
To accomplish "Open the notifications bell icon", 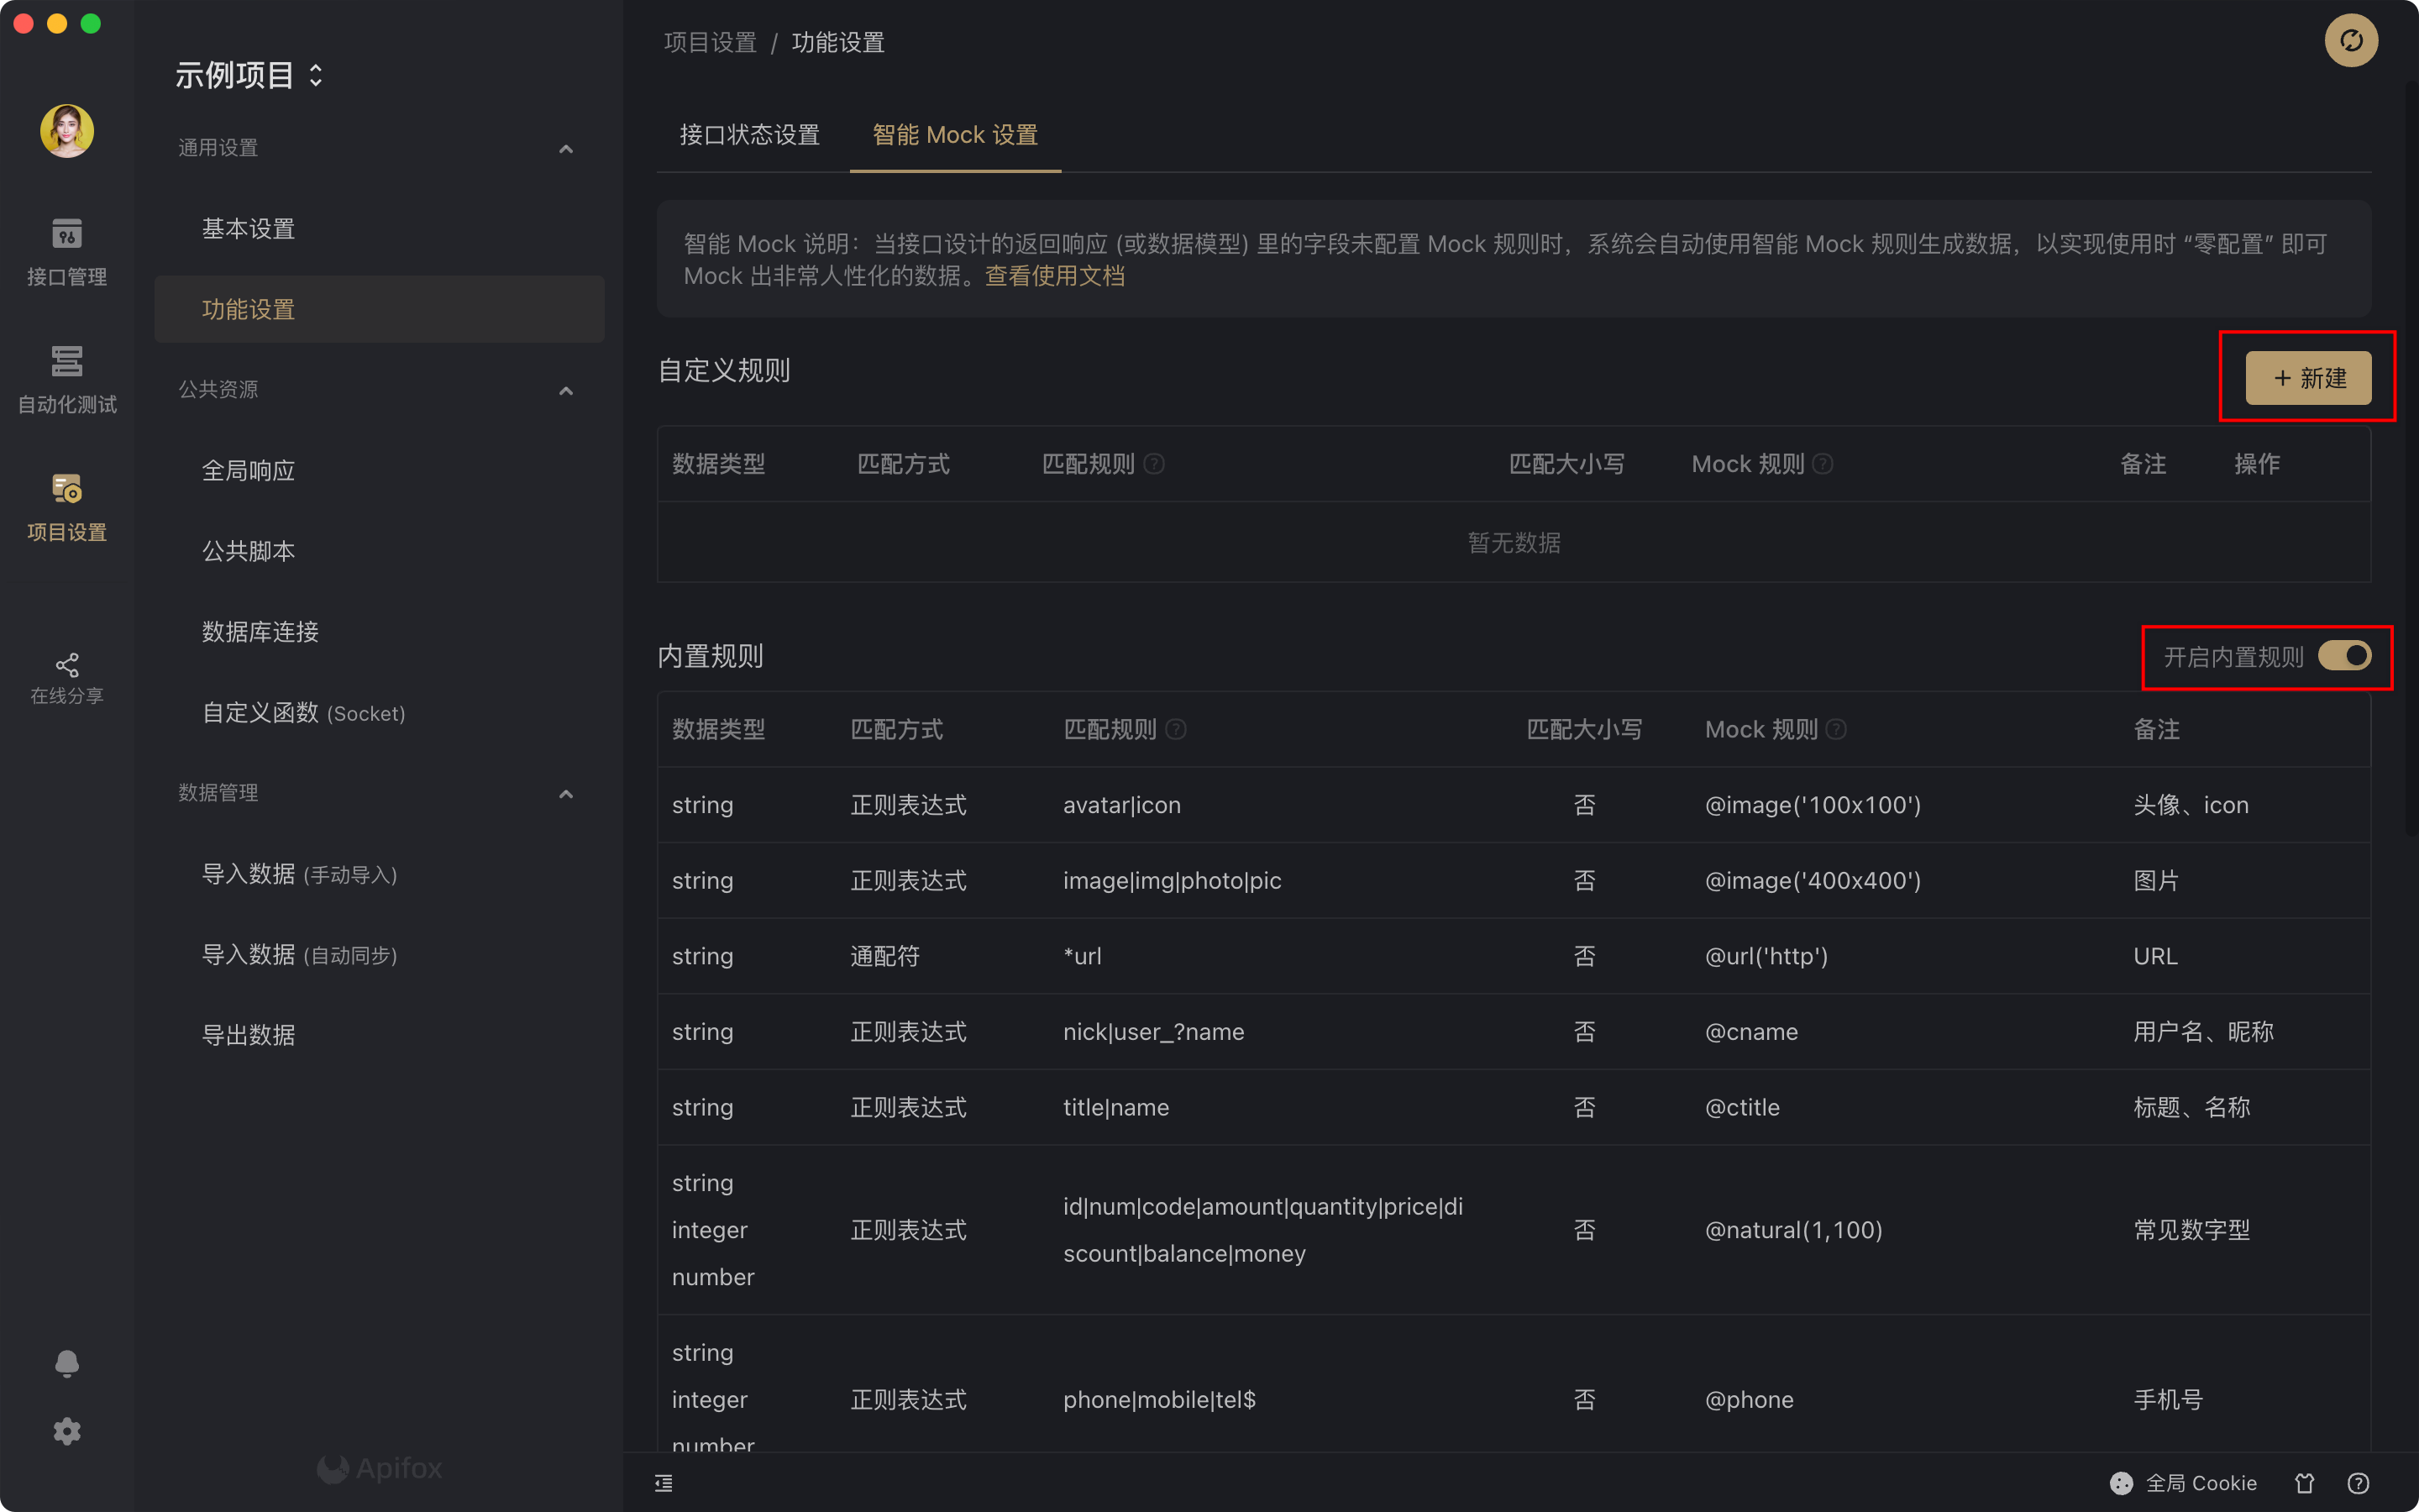I will point(67,1364).
